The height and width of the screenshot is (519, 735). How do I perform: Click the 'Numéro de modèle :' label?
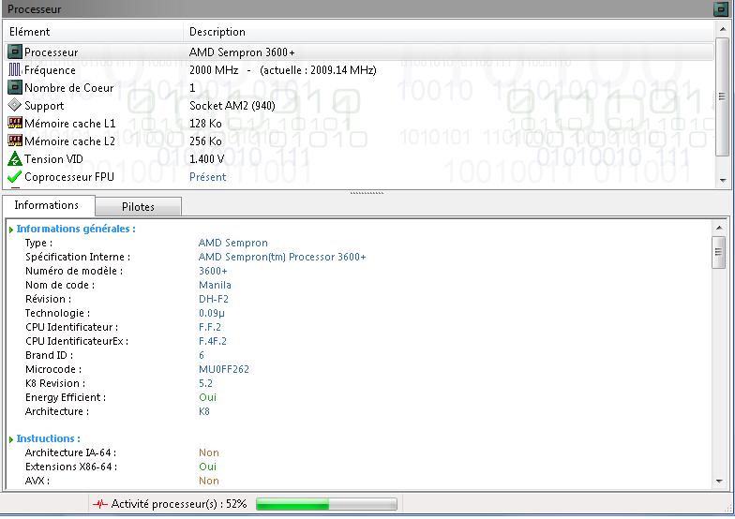[74, 271]
